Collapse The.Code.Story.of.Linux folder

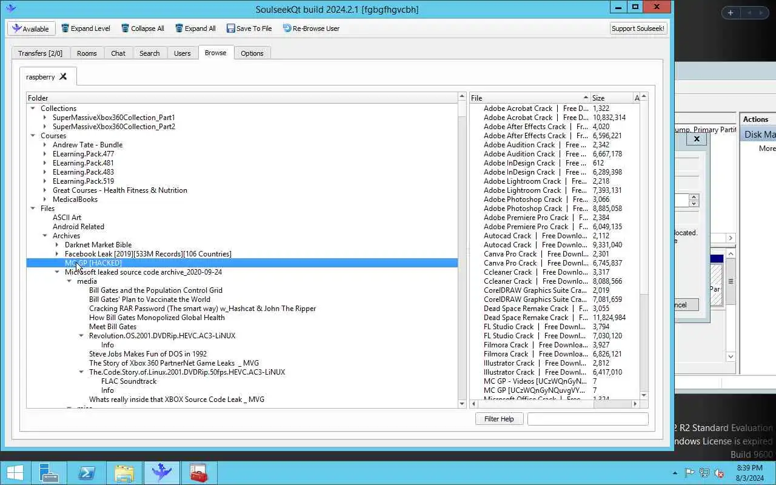point(81,372)
